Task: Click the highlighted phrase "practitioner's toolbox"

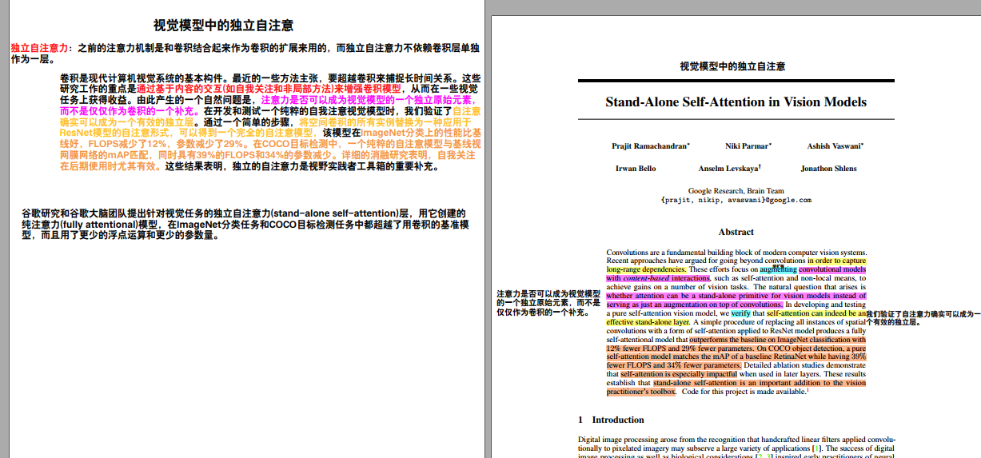Action: pos(641,392)
